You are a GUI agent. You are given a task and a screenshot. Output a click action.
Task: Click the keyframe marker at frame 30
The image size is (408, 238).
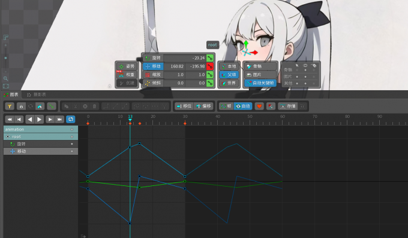coord(185,123)
